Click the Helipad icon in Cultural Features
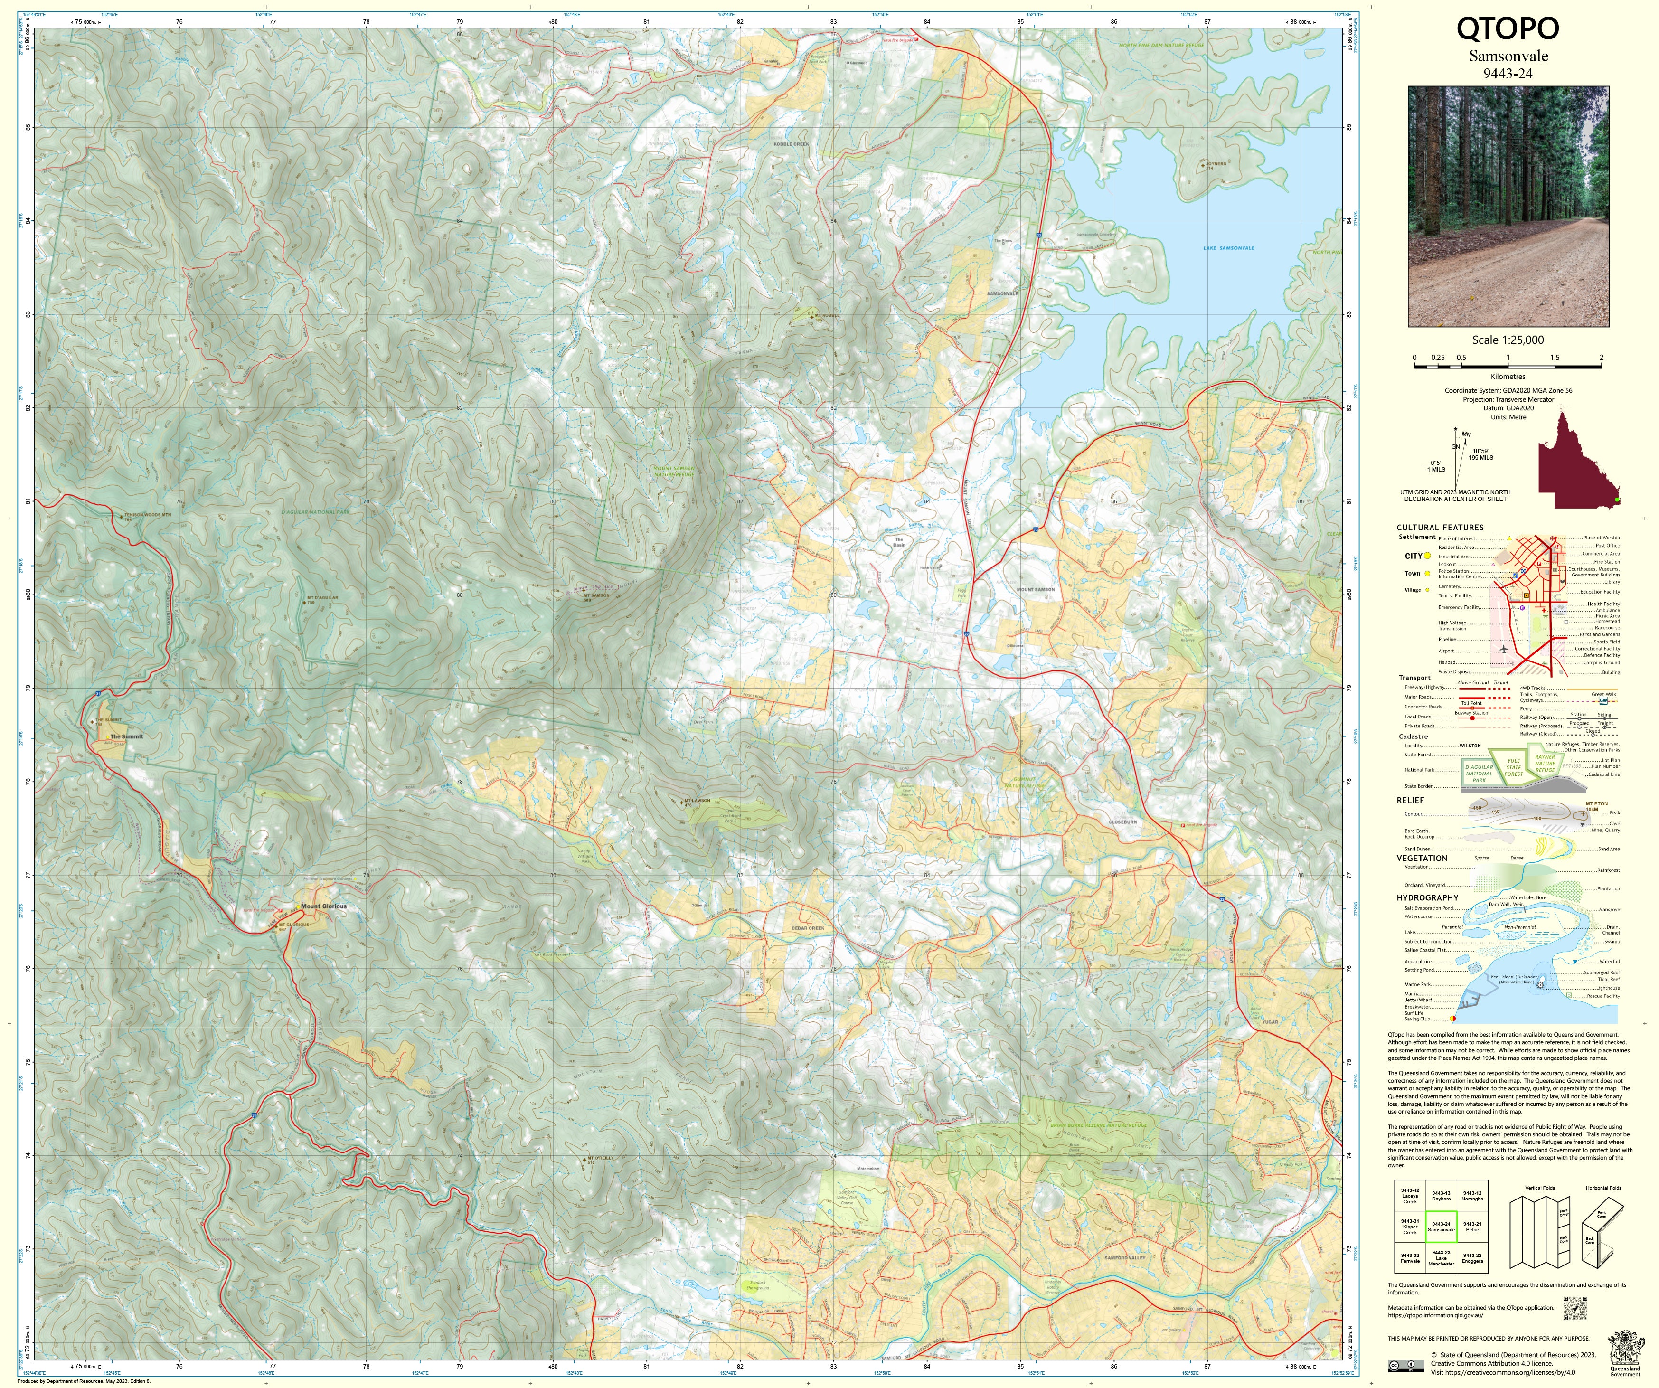Viewport: 1659px width, 1388px height. (x=1511, y=663)
